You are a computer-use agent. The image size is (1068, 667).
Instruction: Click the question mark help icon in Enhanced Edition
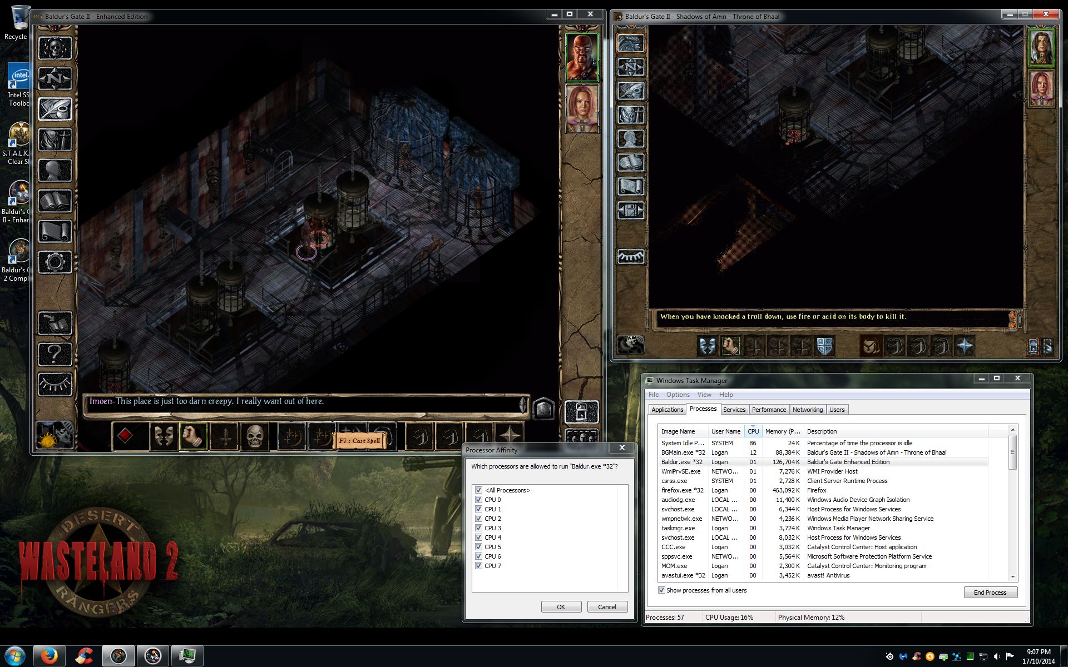pos(55,354)
